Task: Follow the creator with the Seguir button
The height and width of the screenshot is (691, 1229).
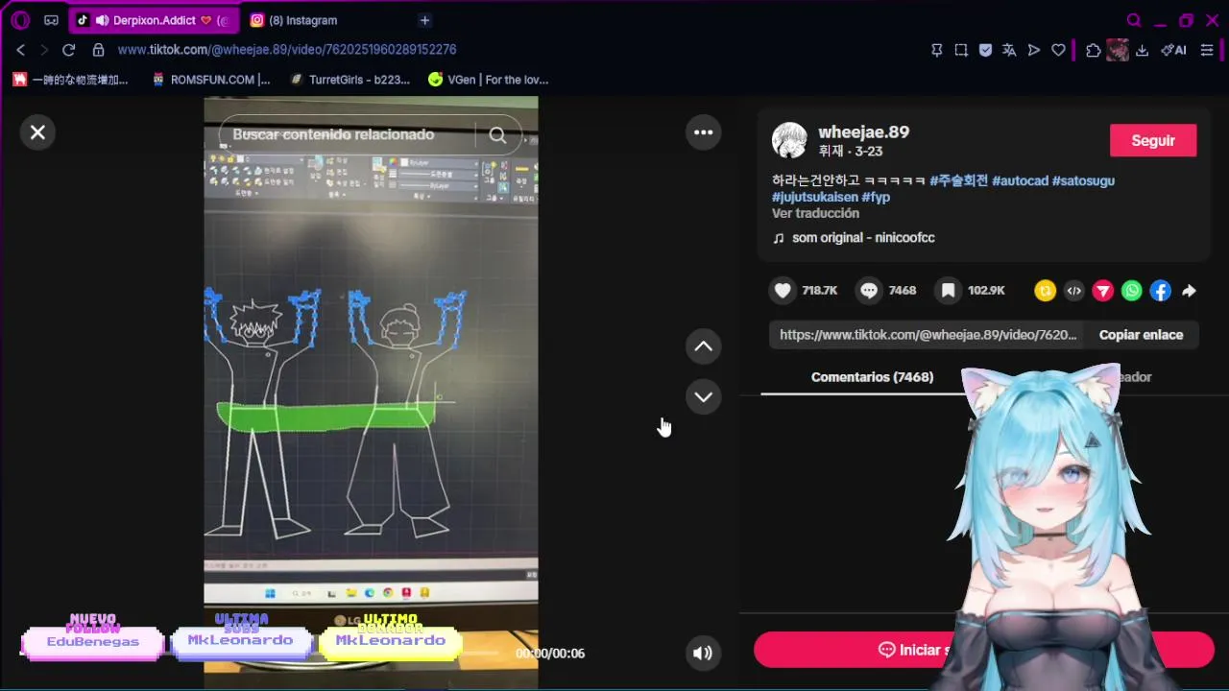Action: [x=1153, y=140]
